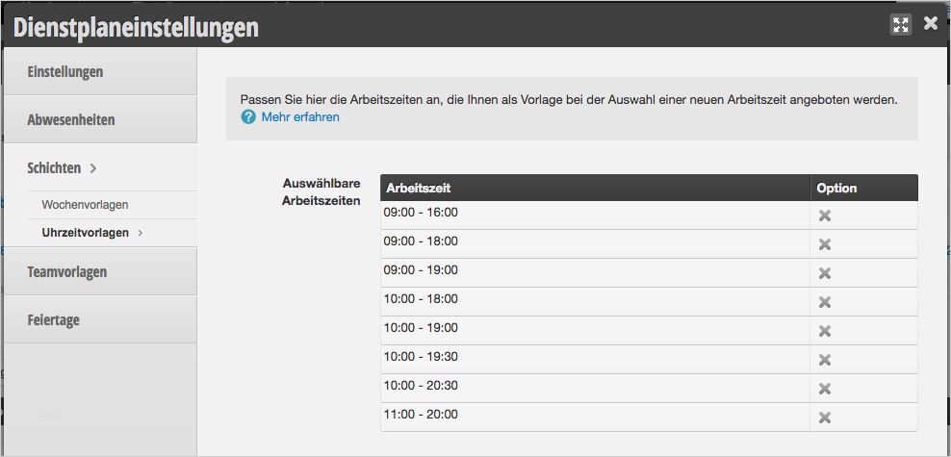
Task: Close the Dienstplaneinstellungen dialog
Action: (x=931, y=24)
